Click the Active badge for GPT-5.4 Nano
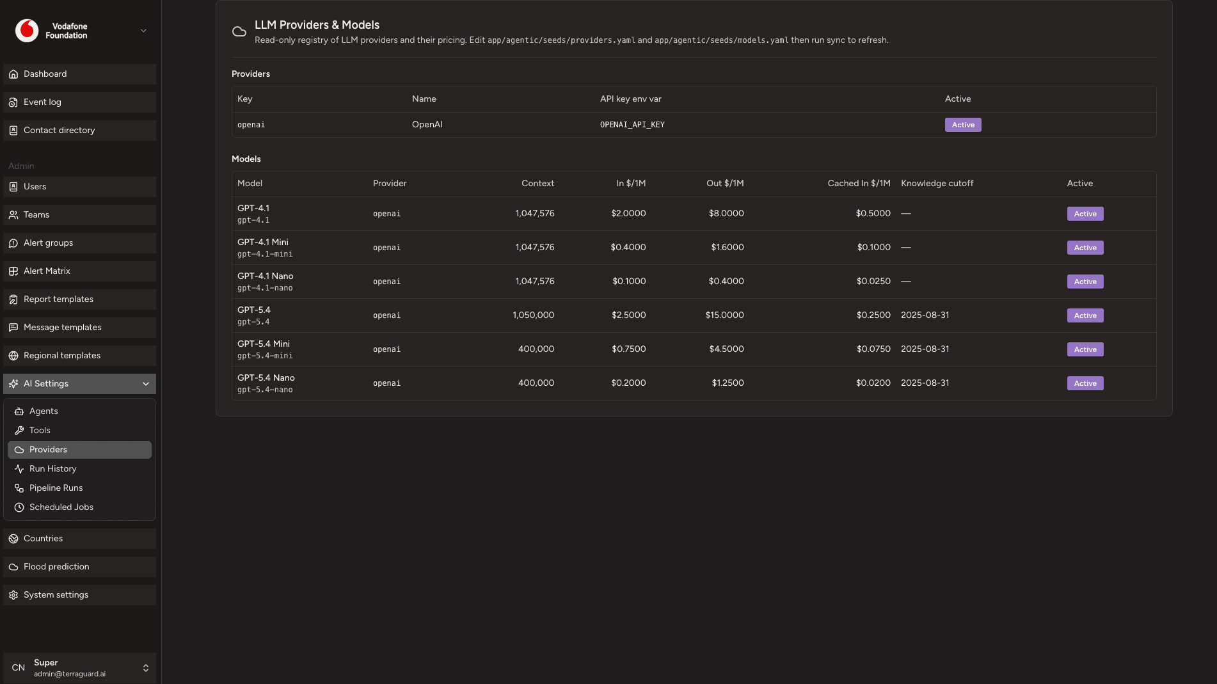This screenshot has height=684, width=1217. (x=1085, y=383)
